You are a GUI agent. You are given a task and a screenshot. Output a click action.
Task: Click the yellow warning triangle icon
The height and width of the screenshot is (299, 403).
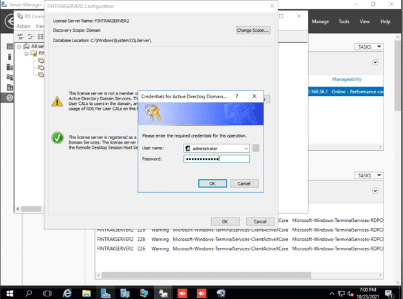[57, 101]
